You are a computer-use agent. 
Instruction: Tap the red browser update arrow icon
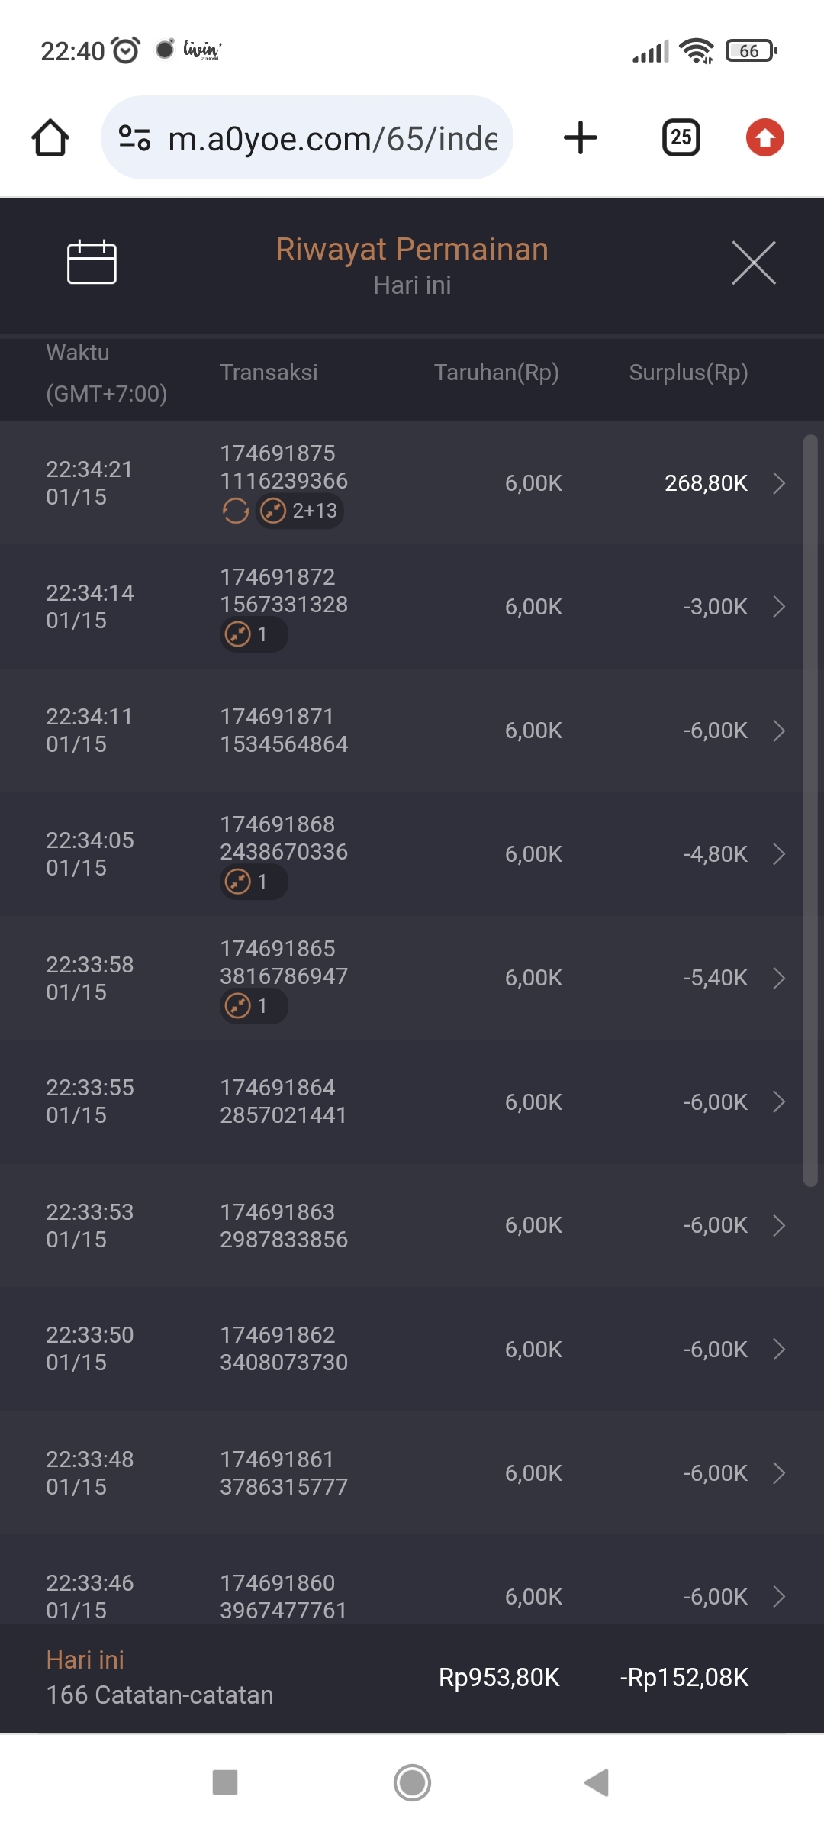point(764,138)
